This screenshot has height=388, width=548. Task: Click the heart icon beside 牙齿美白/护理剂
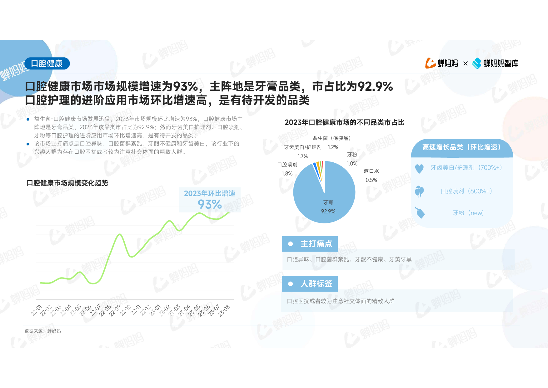pos(419,169)
